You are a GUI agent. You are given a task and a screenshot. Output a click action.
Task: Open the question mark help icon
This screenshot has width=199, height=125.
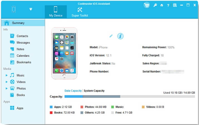point(168,5)
